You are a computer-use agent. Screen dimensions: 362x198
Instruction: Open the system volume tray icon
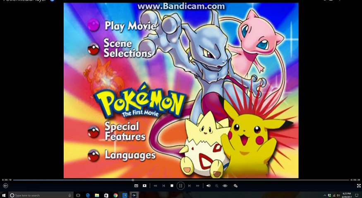coord(338,196)
